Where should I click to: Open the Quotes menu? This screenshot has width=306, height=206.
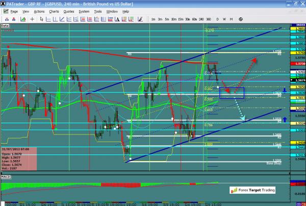pyautogui.click(x=68, y=11)
